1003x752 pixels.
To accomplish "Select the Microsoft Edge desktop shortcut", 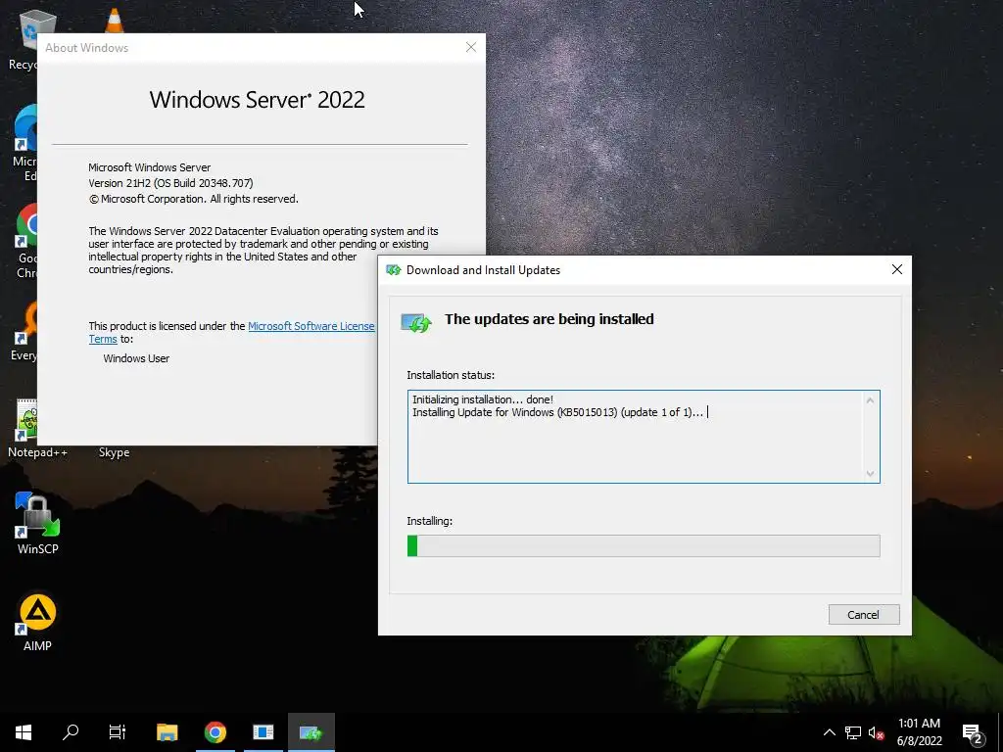I will [24, 143].
